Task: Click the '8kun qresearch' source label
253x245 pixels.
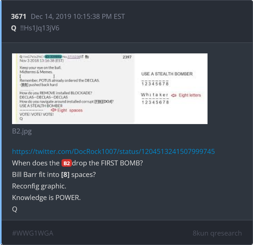Action: click(x=217, y=233)
